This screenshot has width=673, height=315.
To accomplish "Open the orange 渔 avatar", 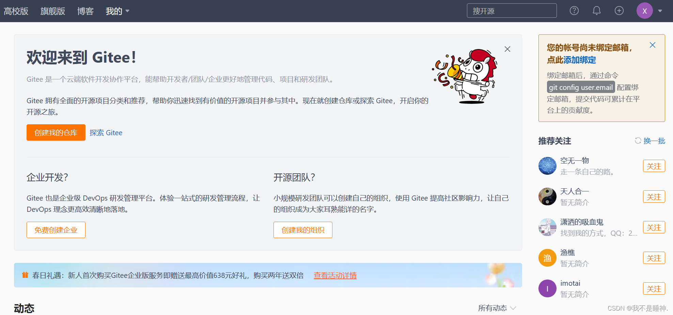I will point(547,258).
